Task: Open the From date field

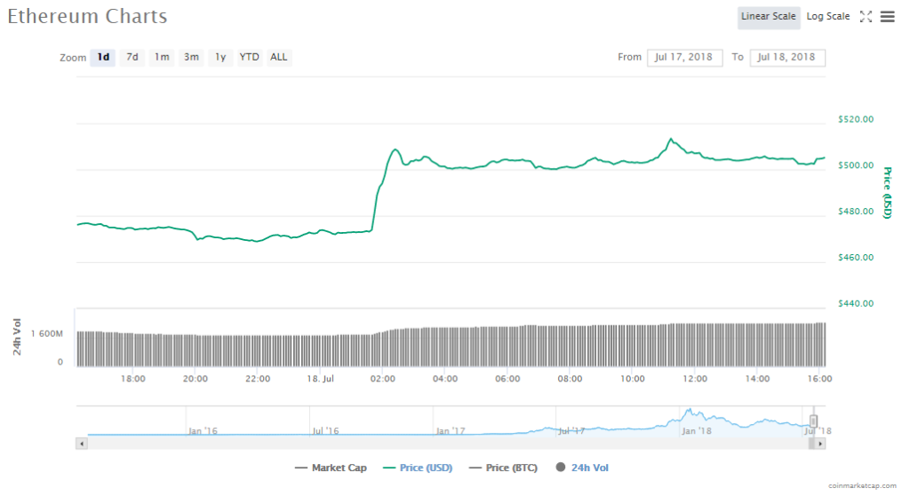Action: (684, 58)
